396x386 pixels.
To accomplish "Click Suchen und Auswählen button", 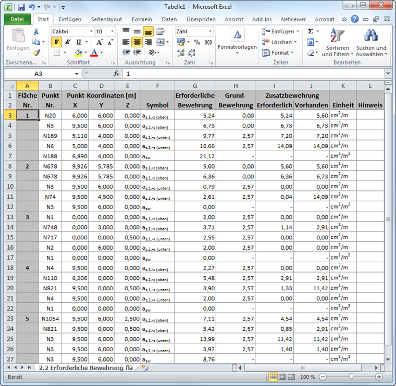I will 371,42.
